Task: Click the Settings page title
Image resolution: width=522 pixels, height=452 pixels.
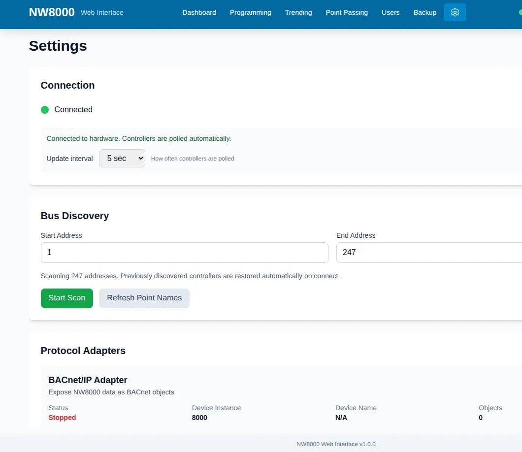Action: (x=58, y=46)
